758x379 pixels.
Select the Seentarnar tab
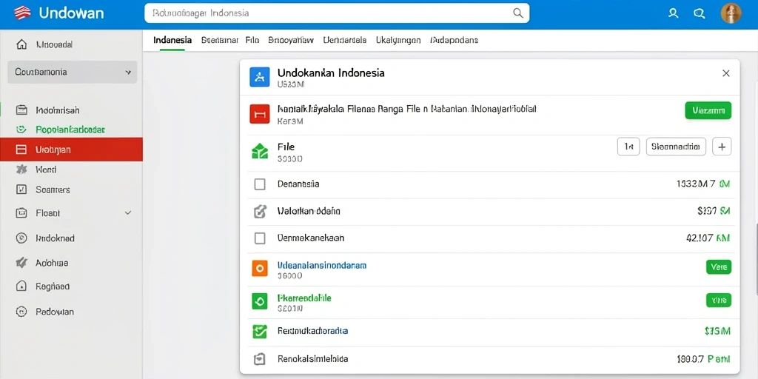[219, 41]
